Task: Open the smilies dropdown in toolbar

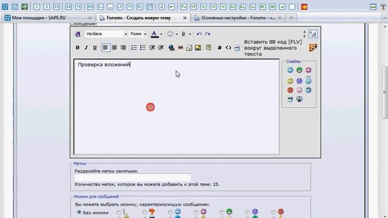Action: [176, 34]
